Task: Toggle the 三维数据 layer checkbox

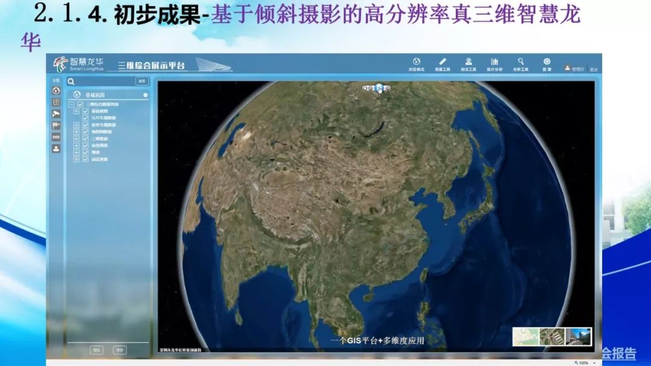Action: [86, 139]
